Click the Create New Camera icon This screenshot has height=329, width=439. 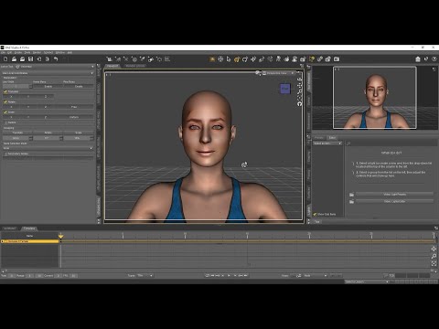coord(110,59)
